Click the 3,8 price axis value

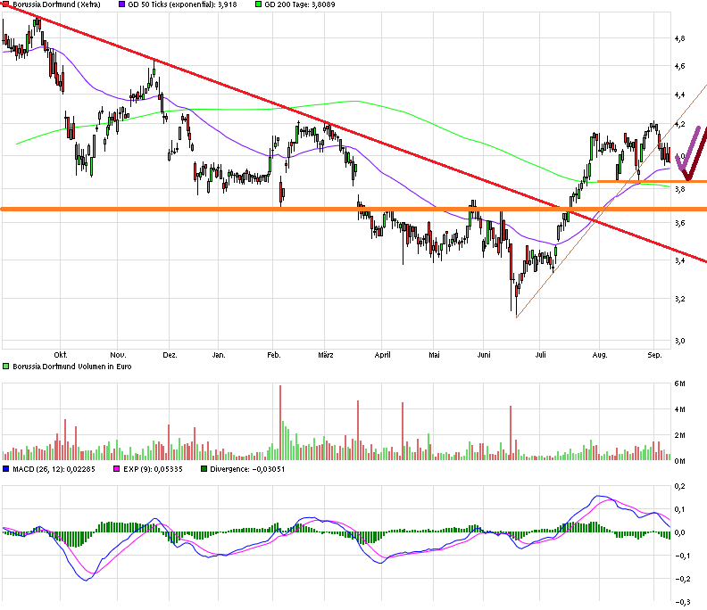(679, 189)
